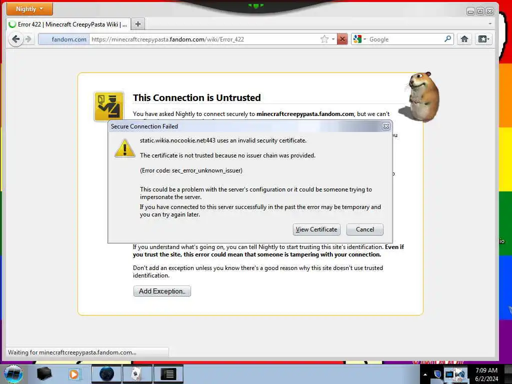Expand the URL history dropdown arrow
The image size is (512, 384).
[x=333, y=39]
